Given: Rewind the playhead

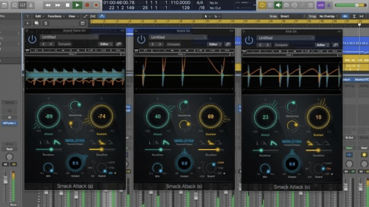Looking at the screenshot, I should tap(48, 5).
